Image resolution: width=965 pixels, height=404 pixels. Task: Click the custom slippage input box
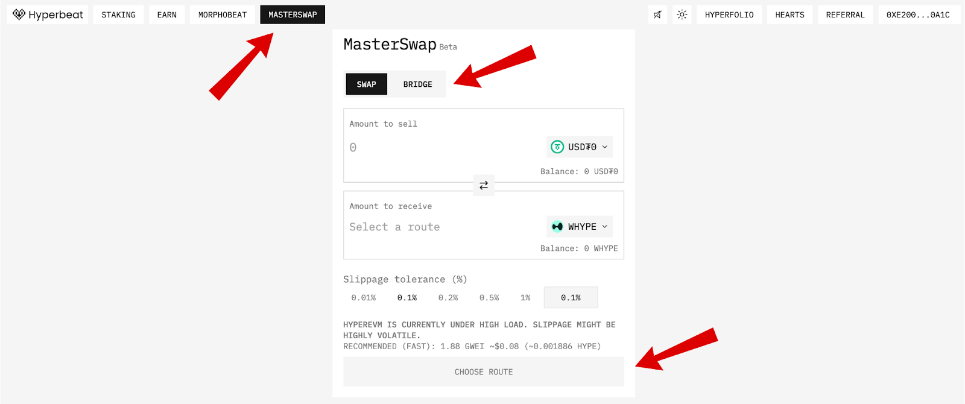pos(571,298)
